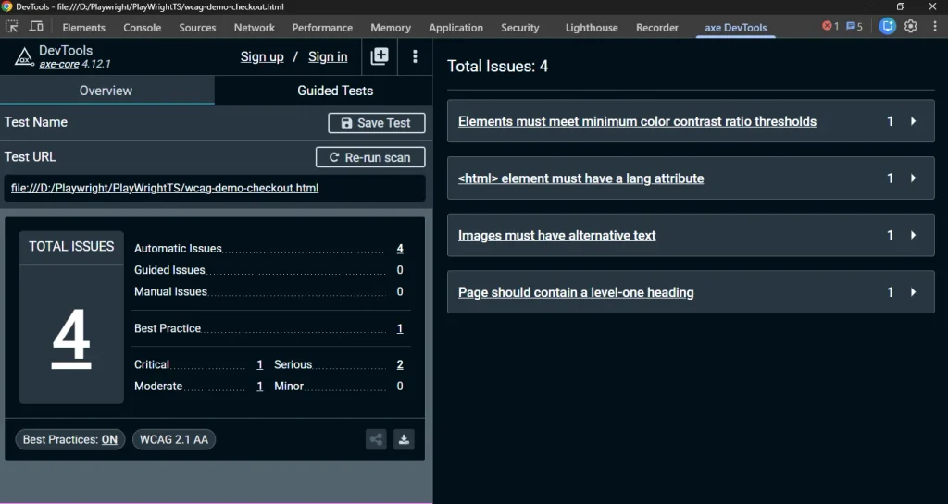948x504 pixels.
Task: Open axe panel three-dot options menu
Action: [x=415, y=56]
